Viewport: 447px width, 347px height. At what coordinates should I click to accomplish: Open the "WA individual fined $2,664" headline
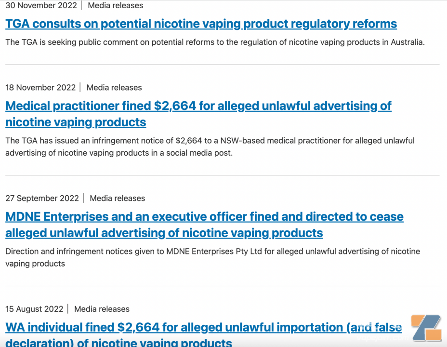coord(203,328)
